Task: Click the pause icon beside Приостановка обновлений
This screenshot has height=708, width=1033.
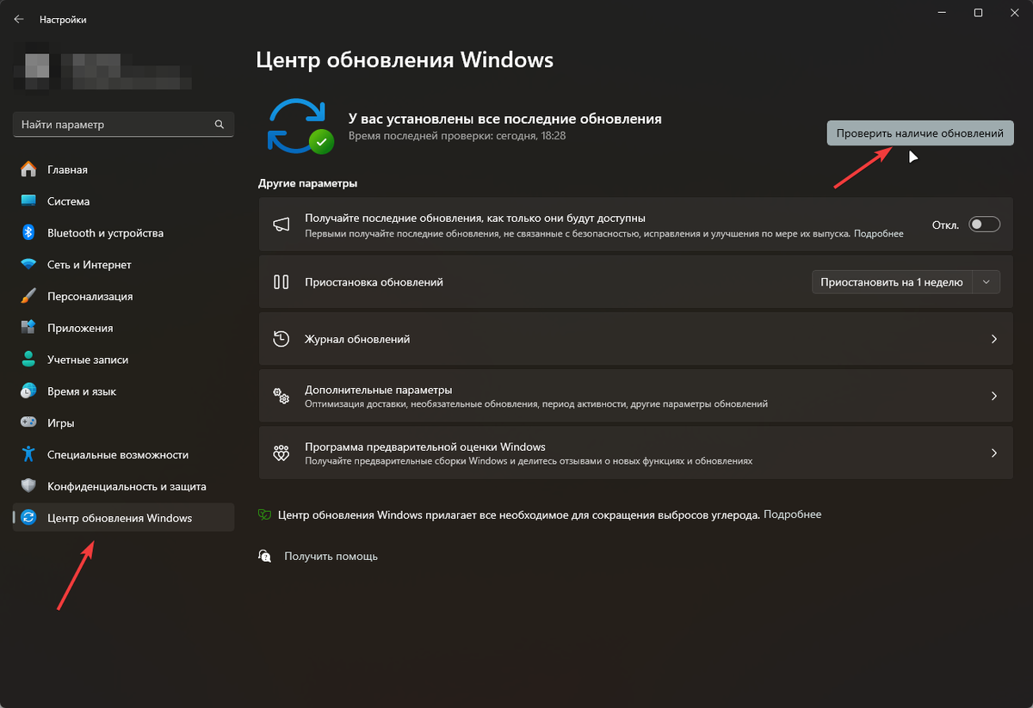Action: 281,281
